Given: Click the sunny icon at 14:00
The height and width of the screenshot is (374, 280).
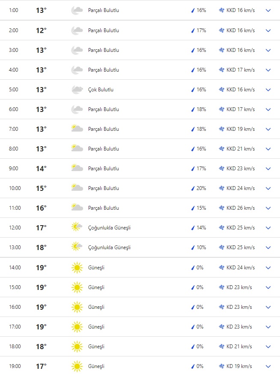Looking at the screenshot, I should [x=77, y=268].
